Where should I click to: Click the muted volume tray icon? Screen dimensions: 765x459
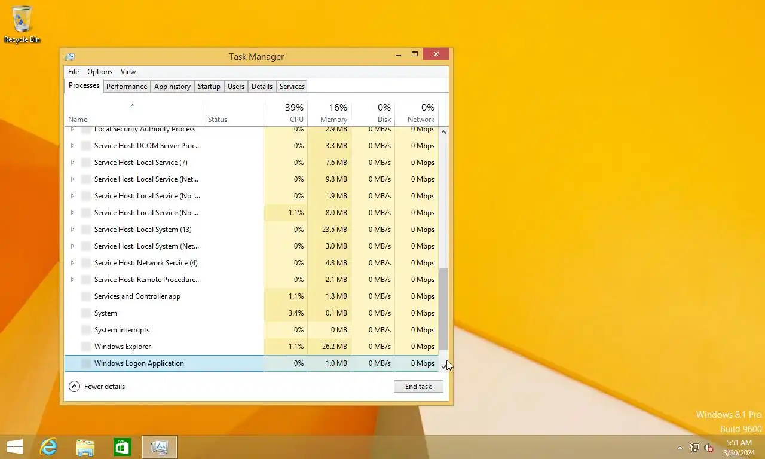[x=709, y=448]
